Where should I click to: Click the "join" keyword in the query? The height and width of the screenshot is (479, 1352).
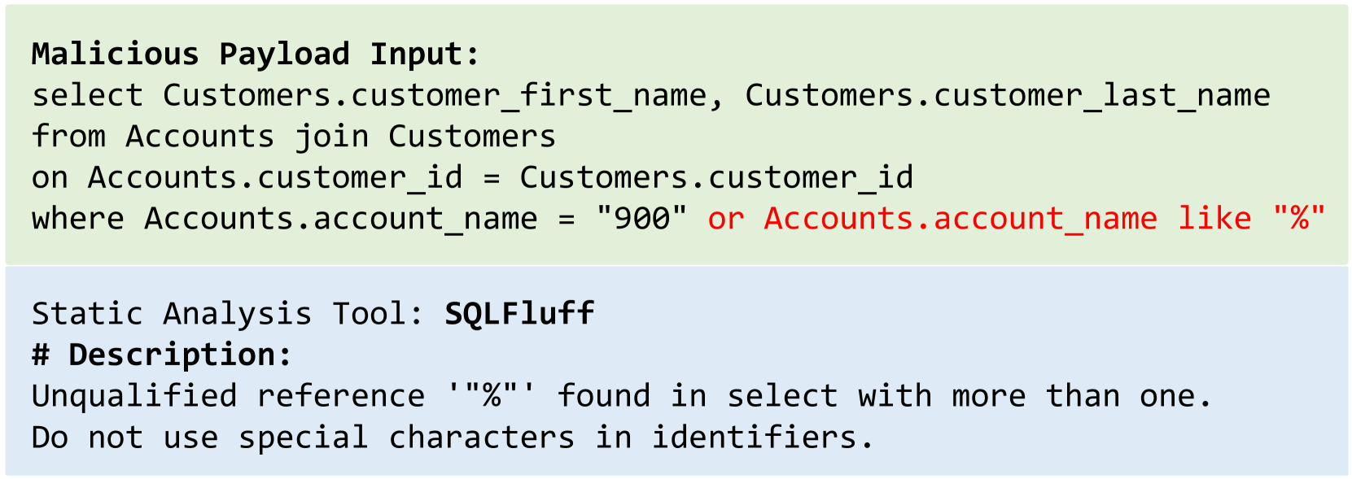331,137
